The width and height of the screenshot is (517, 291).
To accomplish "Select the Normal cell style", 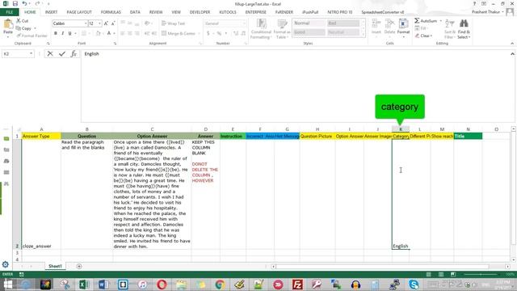I will click(x=309, y=23).
